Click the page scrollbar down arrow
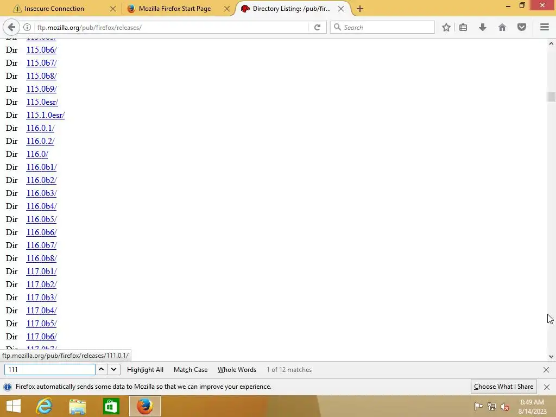 [x=551, y=357]
